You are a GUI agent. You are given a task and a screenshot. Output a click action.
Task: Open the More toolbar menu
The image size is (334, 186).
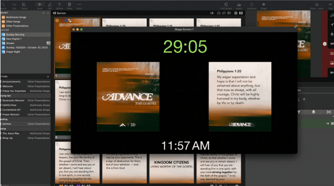pyautogui.click(x=79, y=6)
